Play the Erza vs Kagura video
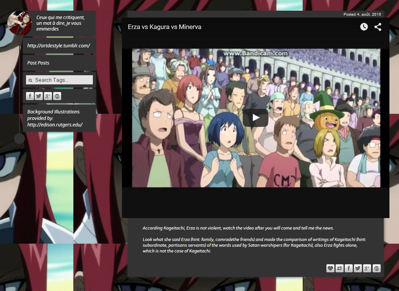Image resolution: width=399 pixels, height=291 pixels. point(255,118)
